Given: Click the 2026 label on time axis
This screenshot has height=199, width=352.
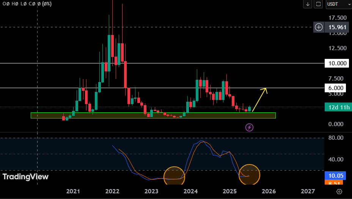Looking at the screenshot, I should 269,191.
